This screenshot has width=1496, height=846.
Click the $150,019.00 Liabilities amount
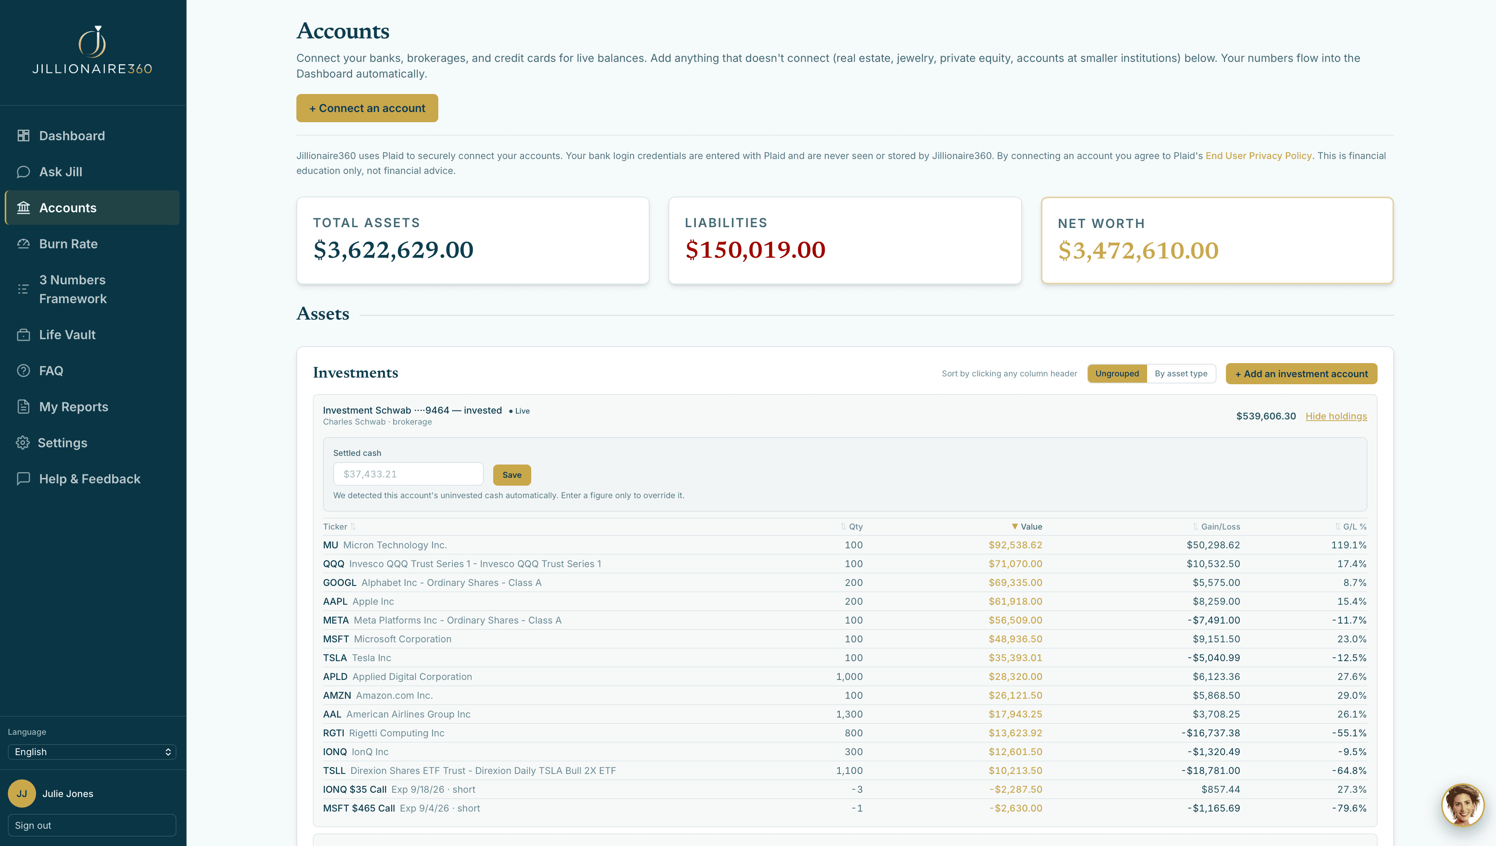pos(755,250)
